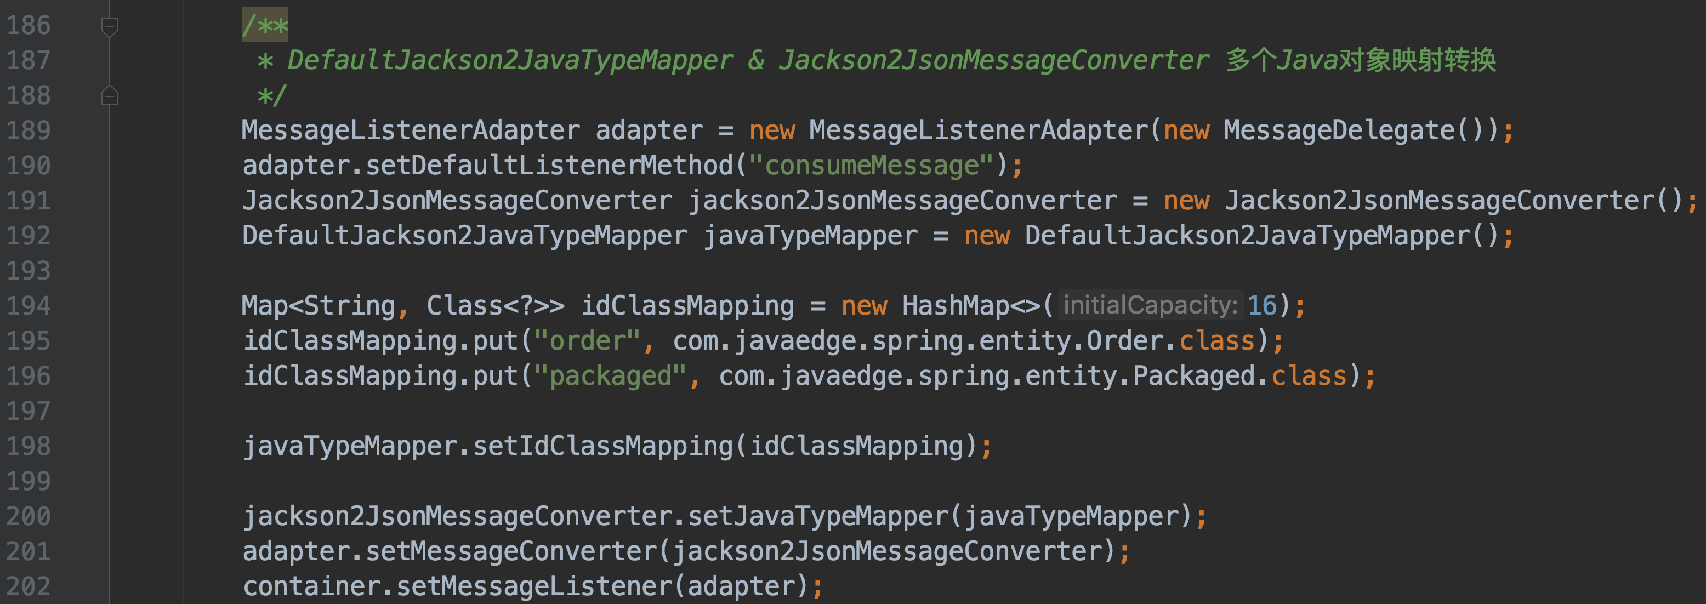The image size is (1706, 604).
Task: Click container.setMessageListener on line 202
Action: point(457,587)
